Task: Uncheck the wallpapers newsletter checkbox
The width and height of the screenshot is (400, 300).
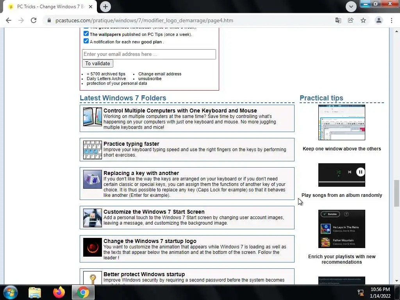Action: [x=86, y=34]
